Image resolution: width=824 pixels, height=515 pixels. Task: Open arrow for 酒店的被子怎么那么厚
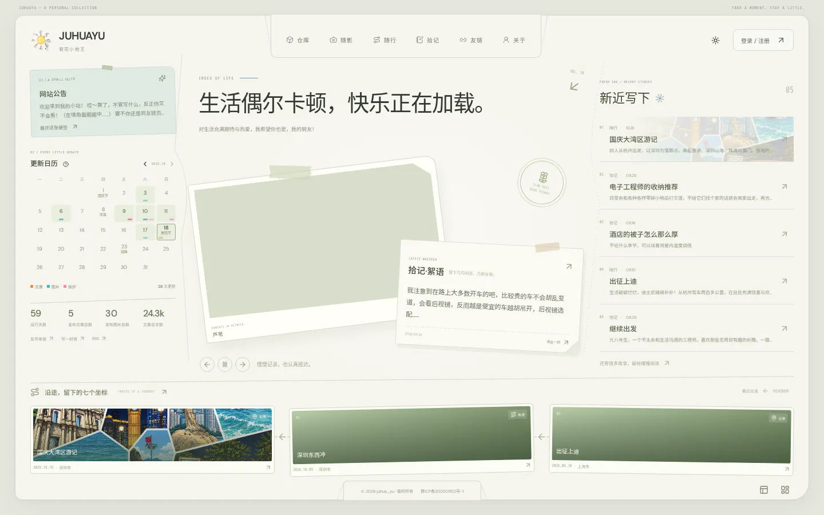[785, 234]
